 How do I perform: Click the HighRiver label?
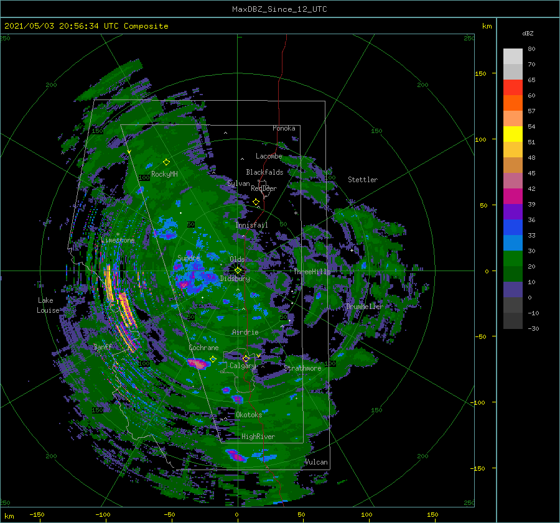click(258, 437)
